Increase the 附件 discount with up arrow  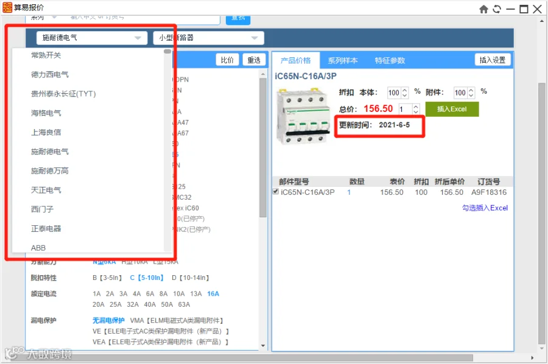pyautogui.click(x=471, y=89)
